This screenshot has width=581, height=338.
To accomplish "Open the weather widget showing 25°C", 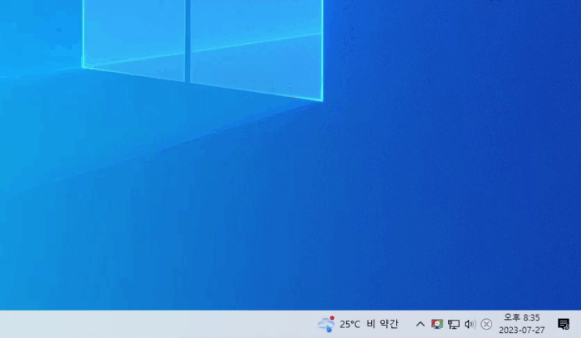I will [358, 324].
